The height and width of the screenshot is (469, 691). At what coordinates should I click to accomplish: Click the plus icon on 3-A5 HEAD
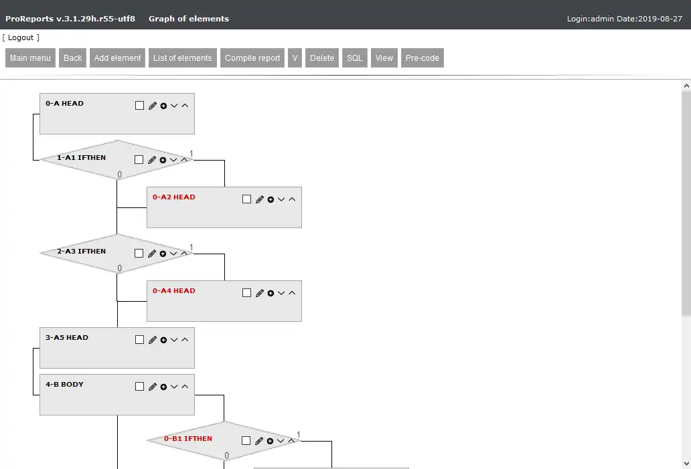pos(163,340)
